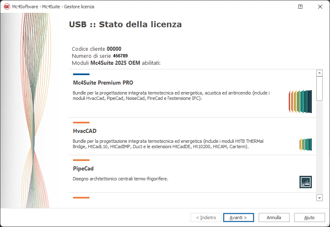The width and height of the screenshot is (330, 227).
Task: Click the empty scrollbar track below the thumb
Action: (319, 147)
